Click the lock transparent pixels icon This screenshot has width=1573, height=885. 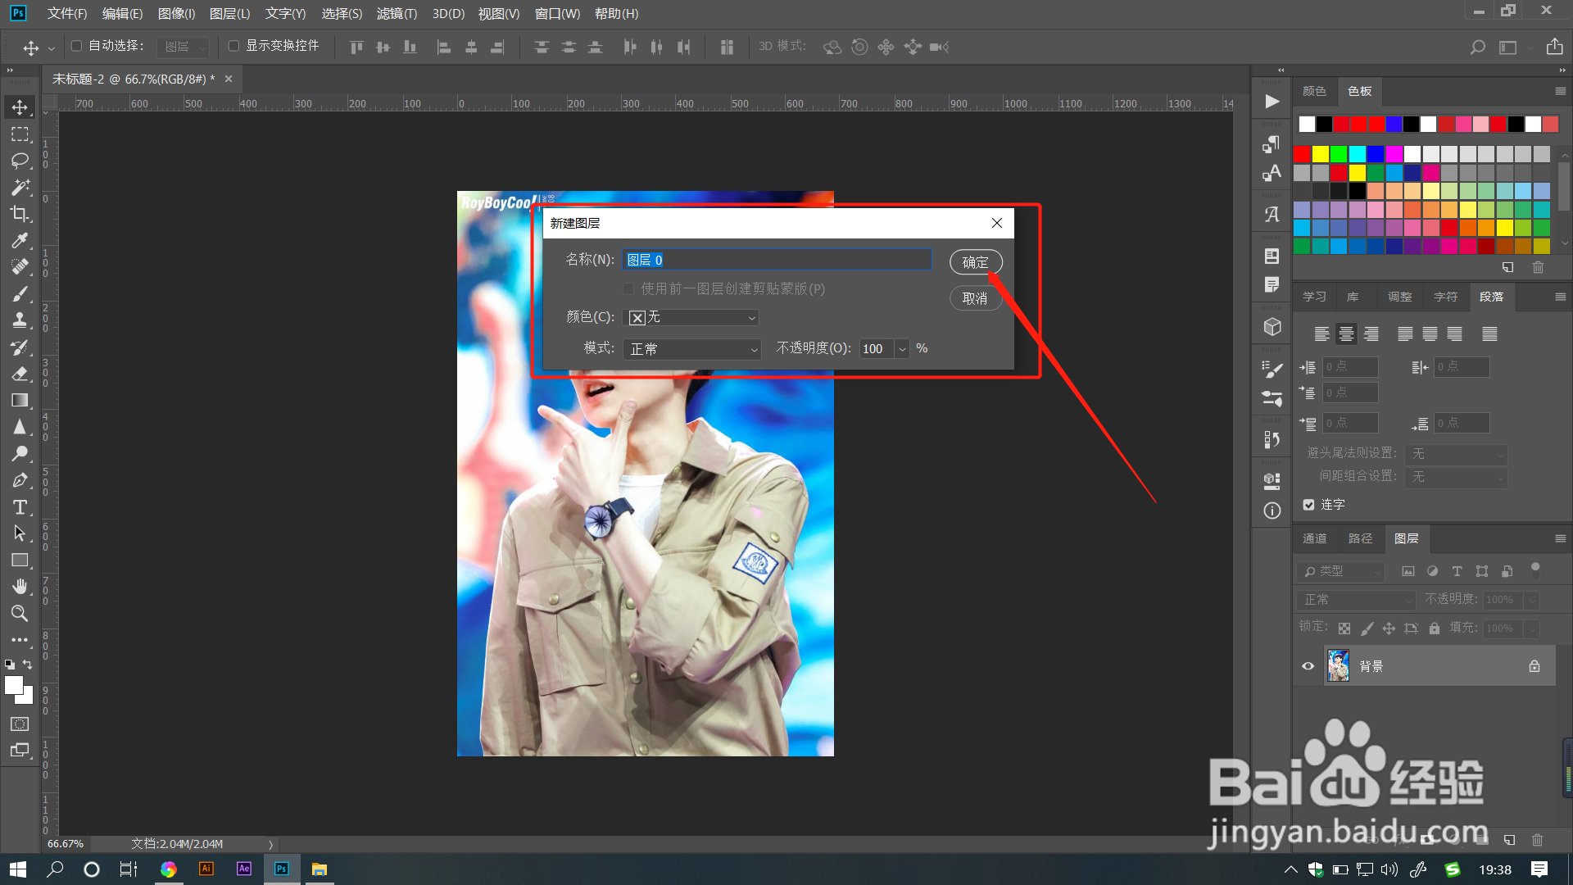(1344, 629)
